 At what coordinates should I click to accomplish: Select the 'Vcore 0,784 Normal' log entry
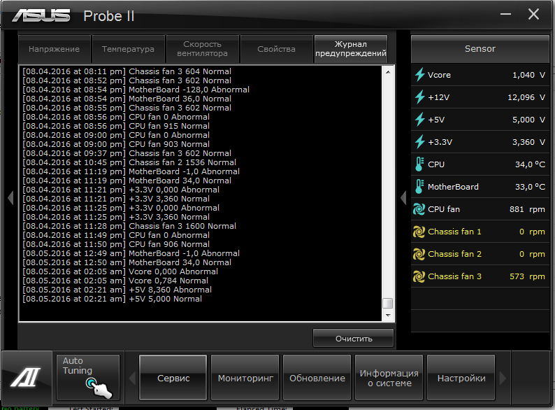(x=115, y=281)
